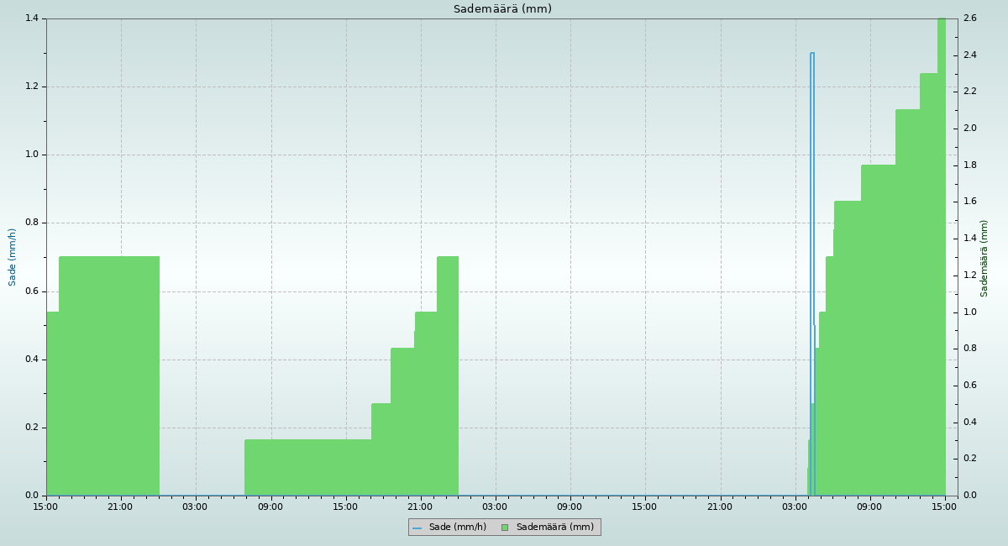Click the 2.6 tick label on right axis
This screenshot has height=546, width=1008.
[x=969, y=18]
